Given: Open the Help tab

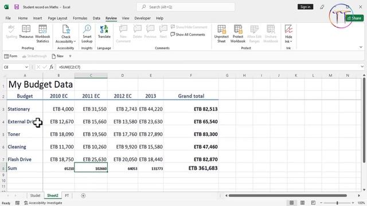Looking at the screenshot, I should click(159, 18).
